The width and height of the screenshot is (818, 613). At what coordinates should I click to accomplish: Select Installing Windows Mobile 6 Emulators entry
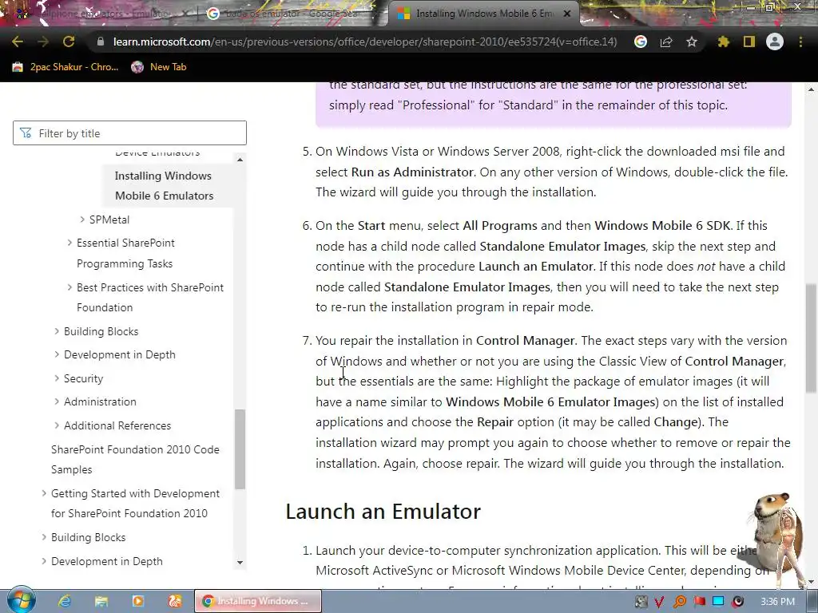(x=165, y=185)
